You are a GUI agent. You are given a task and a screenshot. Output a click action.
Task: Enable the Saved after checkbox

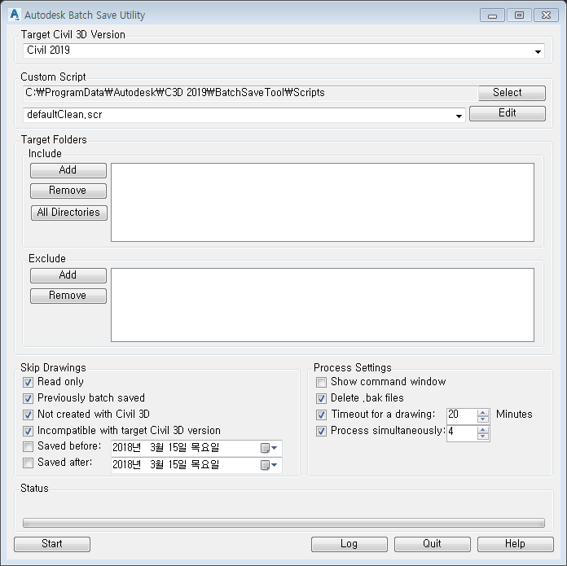pos(28,463)
